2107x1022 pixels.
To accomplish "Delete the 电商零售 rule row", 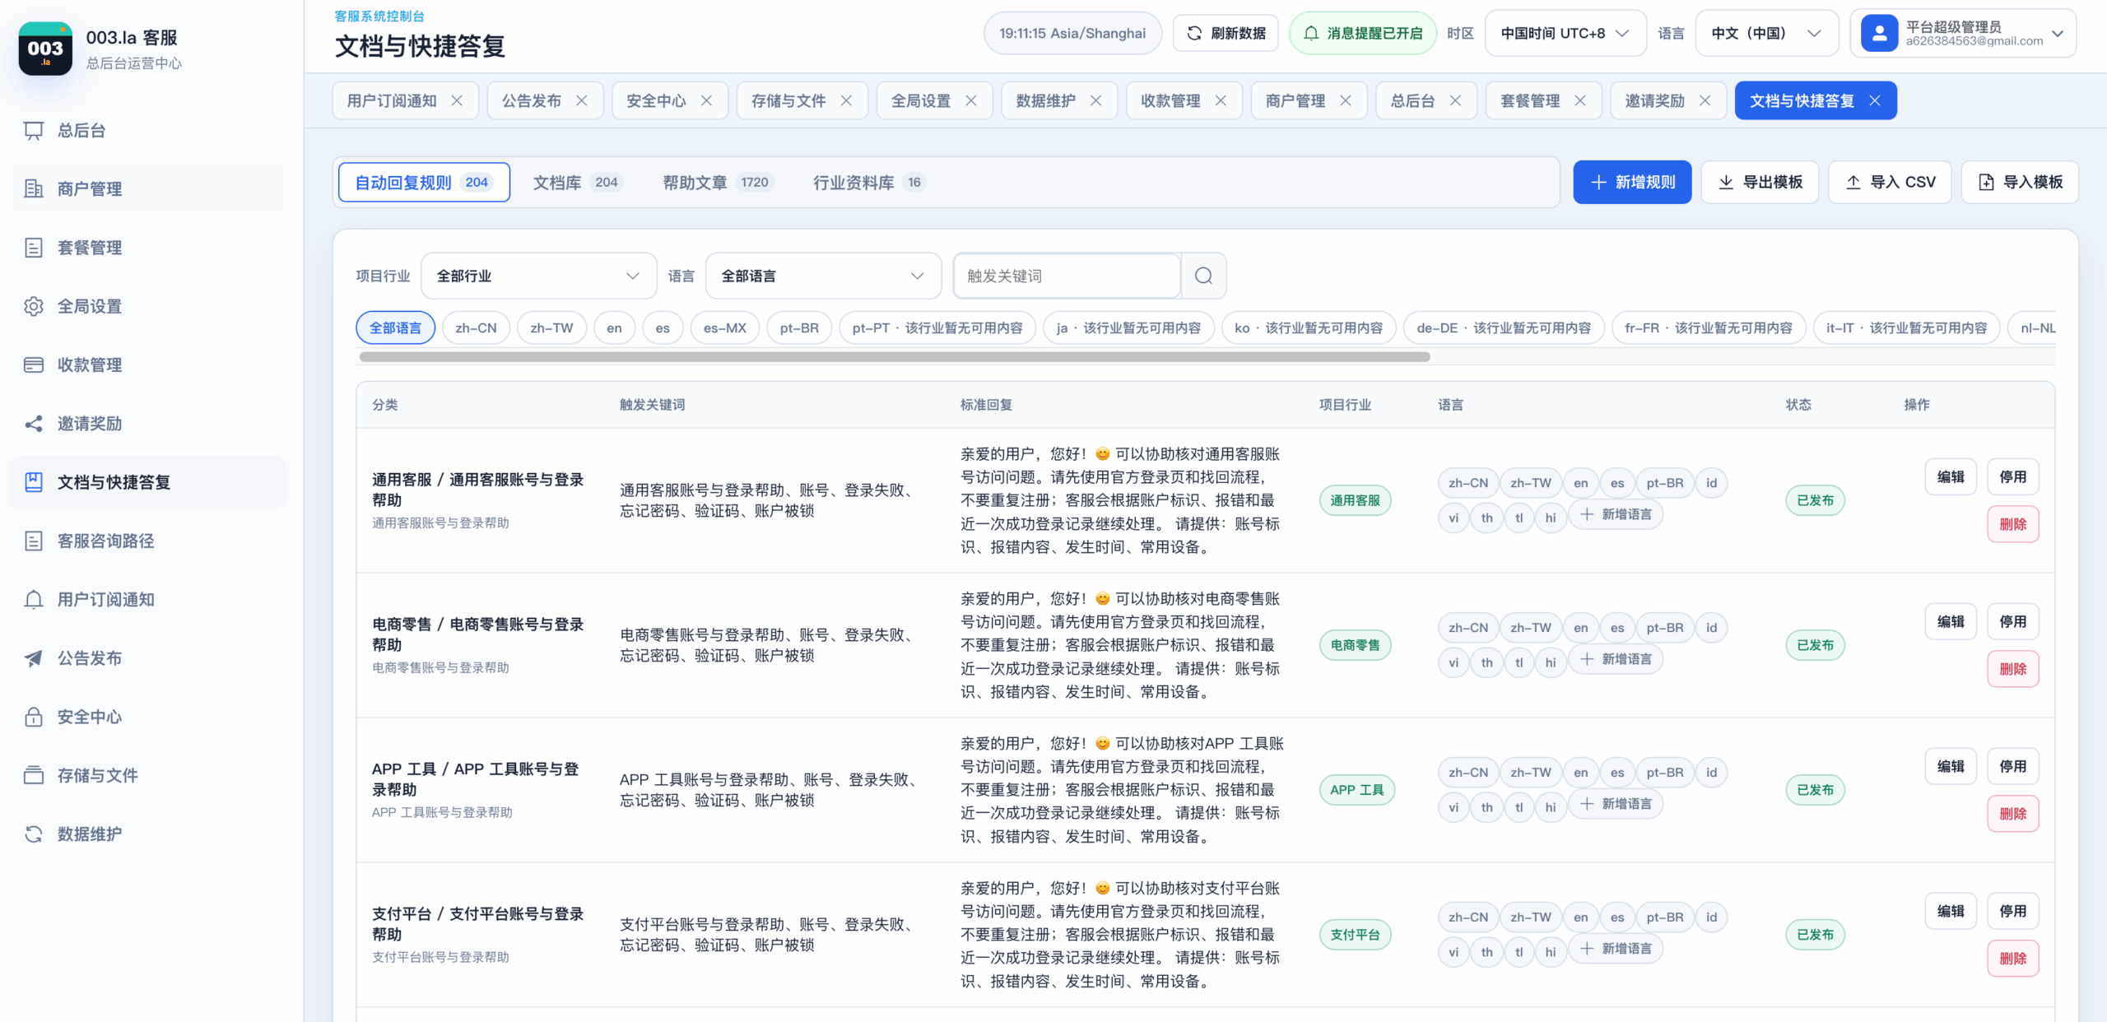I will click(x=2012, y=669).
